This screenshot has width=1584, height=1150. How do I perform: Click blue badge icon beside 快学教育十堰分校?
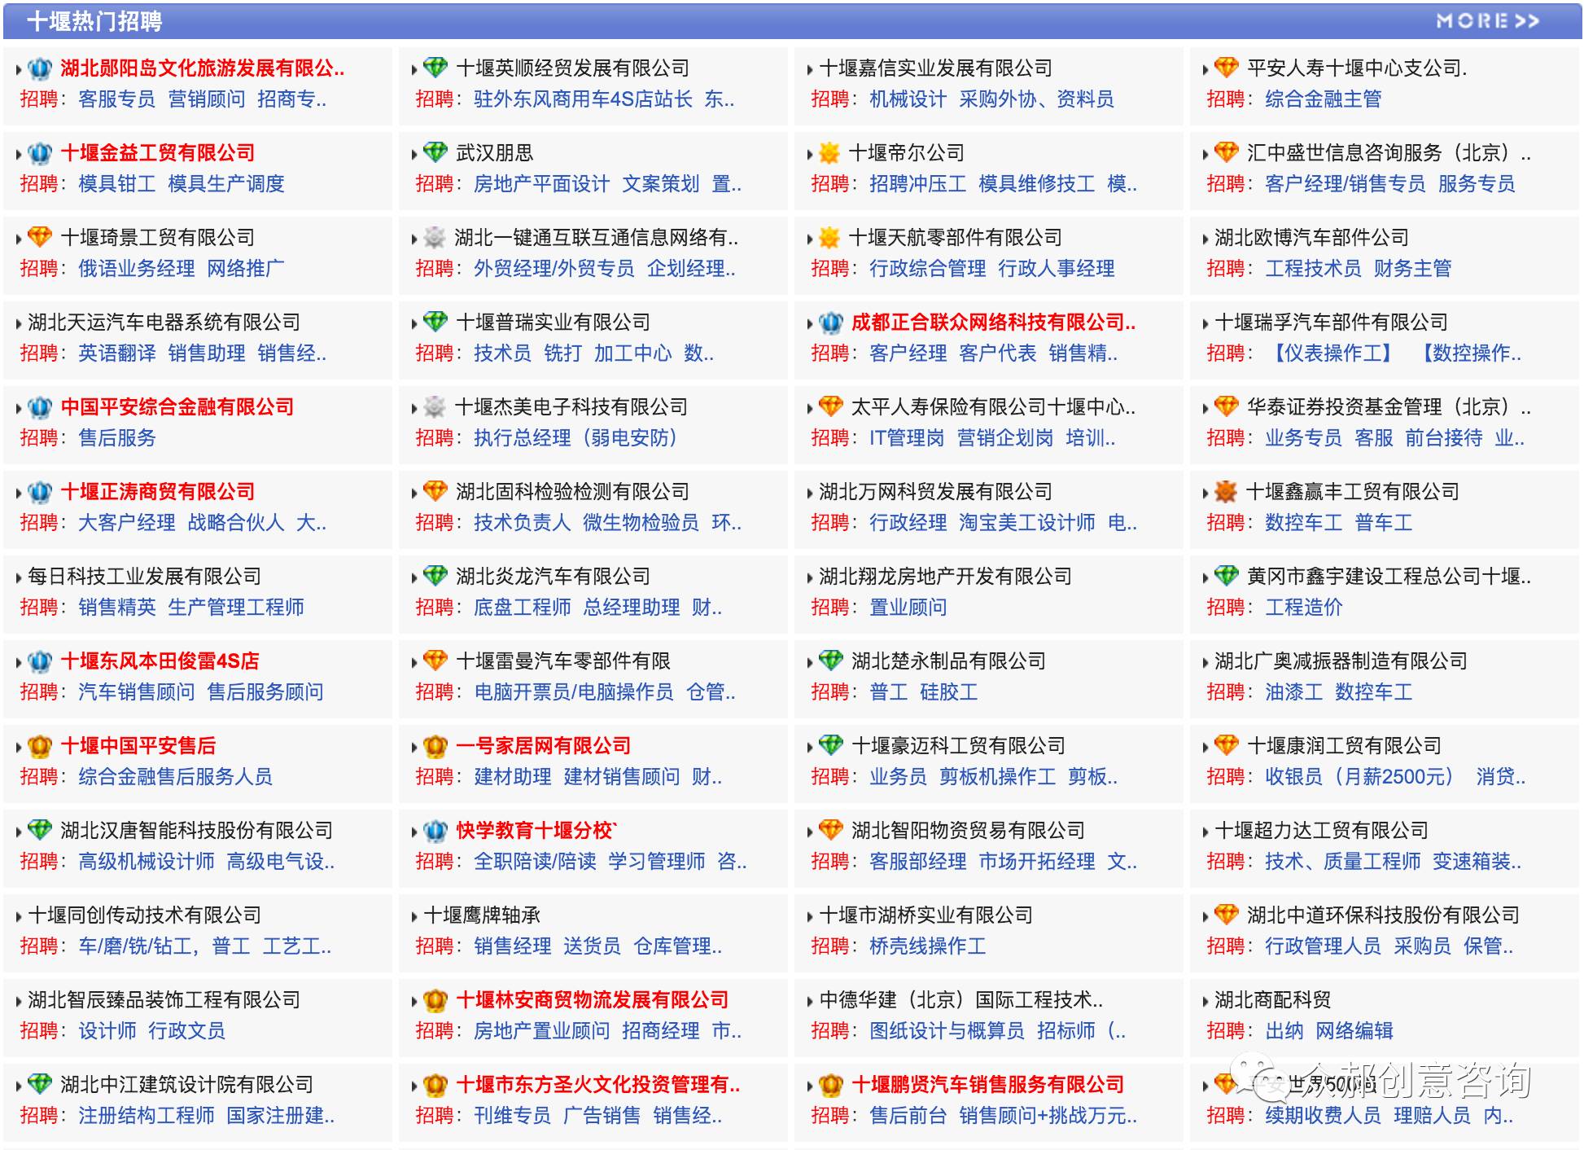pos(435,831)
